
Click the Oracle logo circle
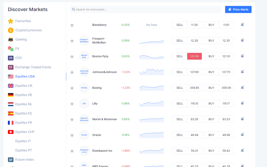pyautogui.click(x=84, y=135)
